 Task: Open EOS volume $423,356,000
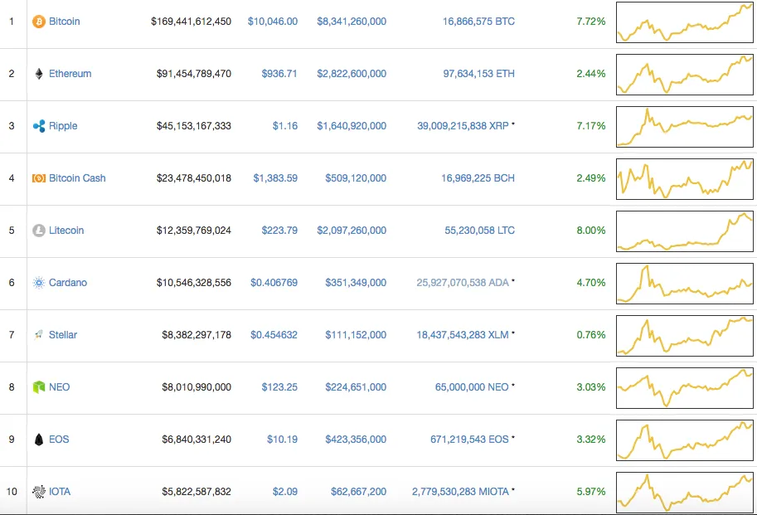356,440
